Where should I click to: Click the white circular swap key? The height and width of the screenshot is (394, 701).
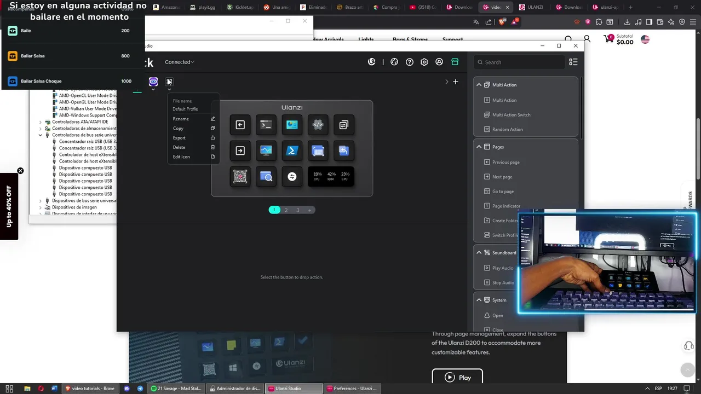point(292,176)
